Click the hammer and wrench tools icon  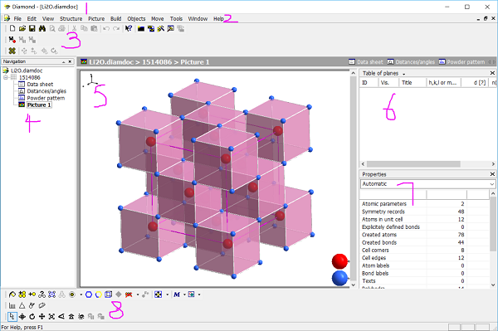(x=161, y=28)
